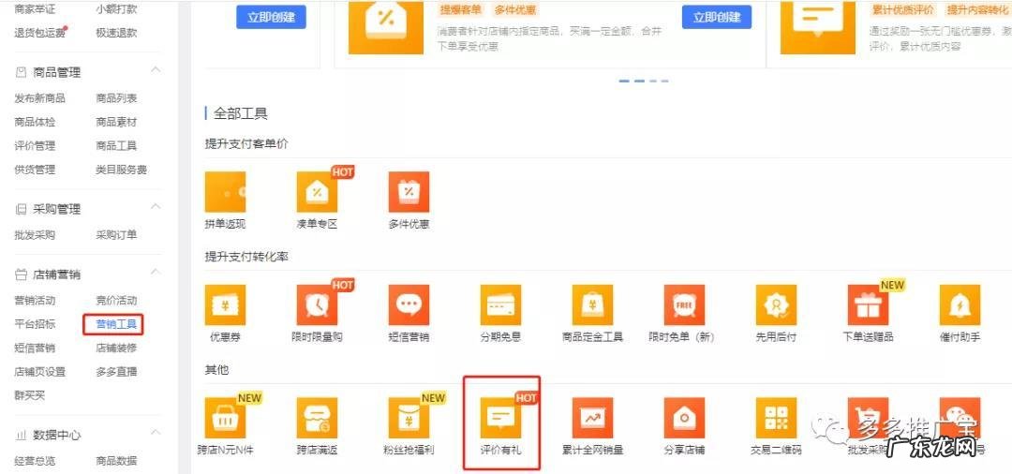Open 营销活动 sidebar item
The width and height of the screenshot is (1012, 474).
click(x=35, y=301)
